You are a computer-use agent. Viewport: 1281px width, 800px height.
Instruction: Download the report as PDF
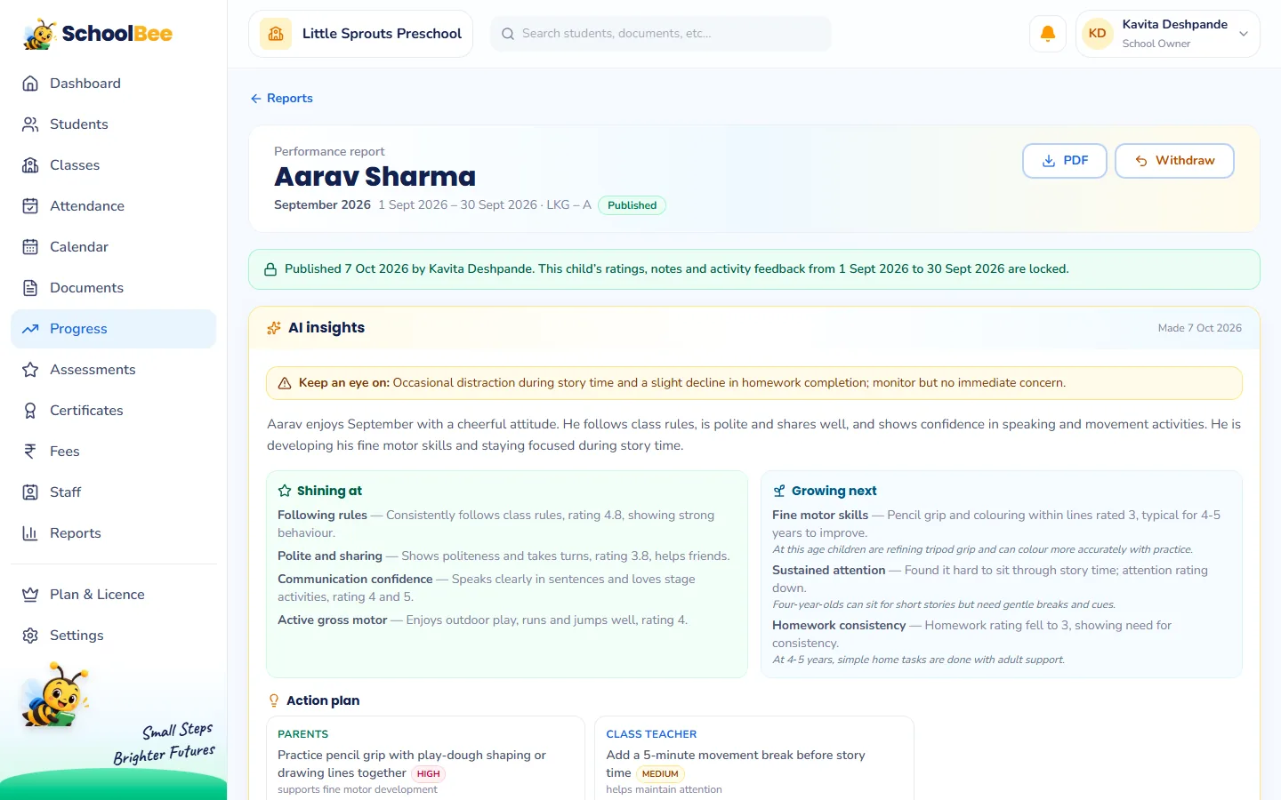(x=1065, y=161)
